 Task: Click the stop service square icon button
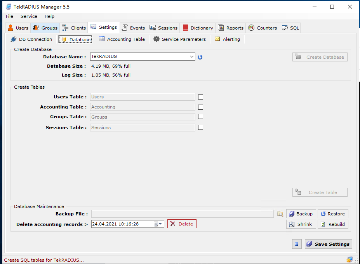tap(297, 244)
